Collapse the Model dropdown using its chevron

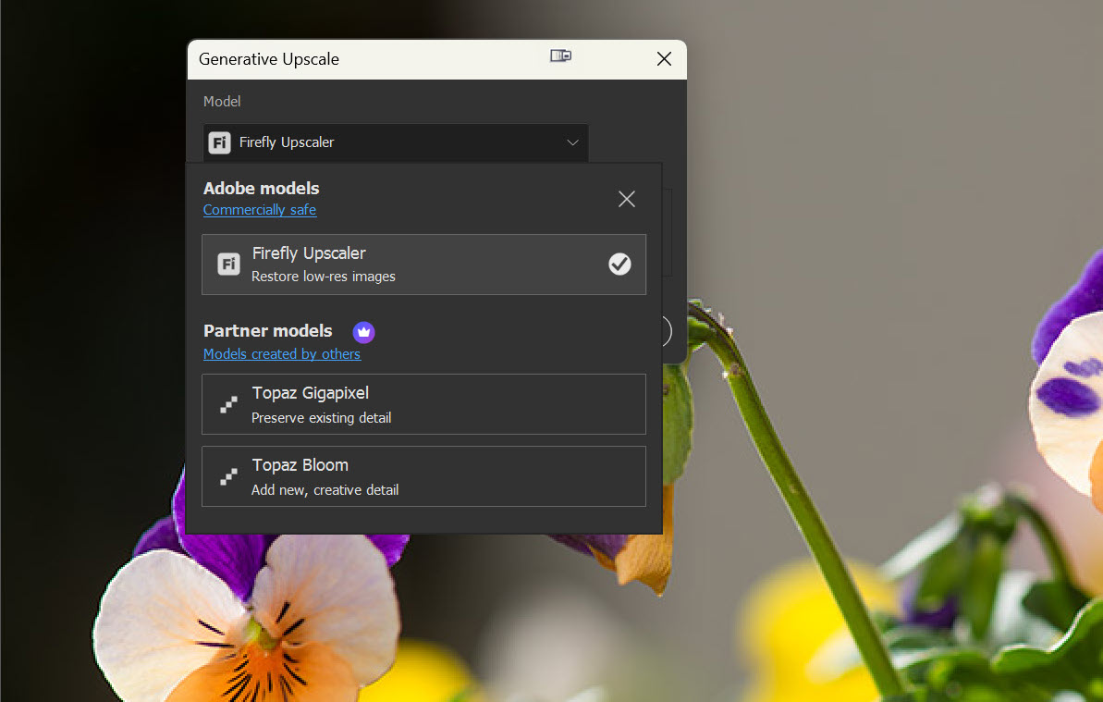coord(572,142)
